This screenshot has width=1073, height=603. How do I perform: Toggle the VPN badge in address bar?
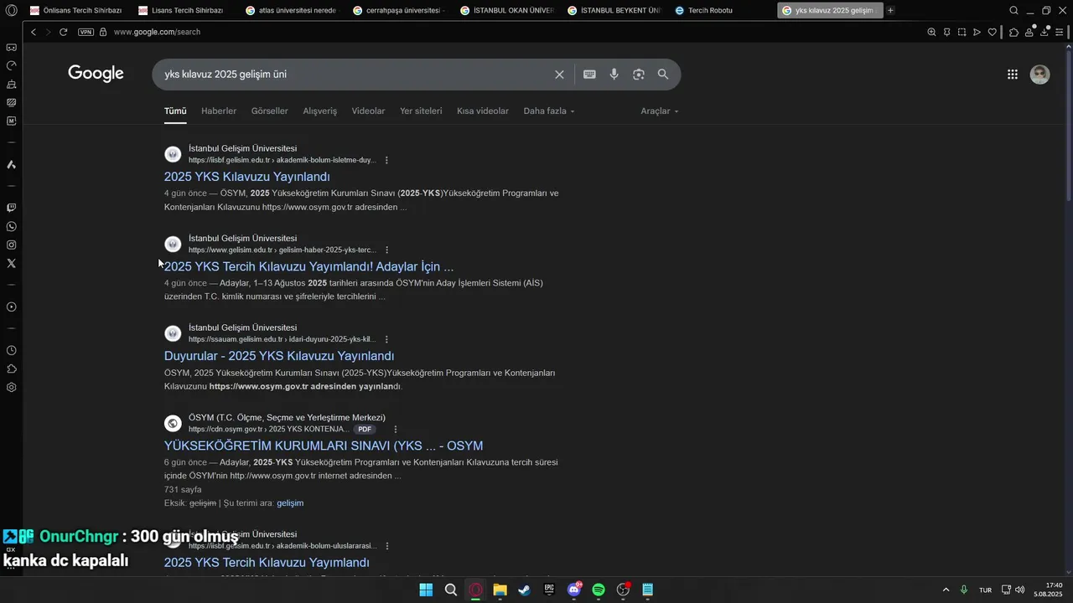pyautogui.click(x=86, y=32)
